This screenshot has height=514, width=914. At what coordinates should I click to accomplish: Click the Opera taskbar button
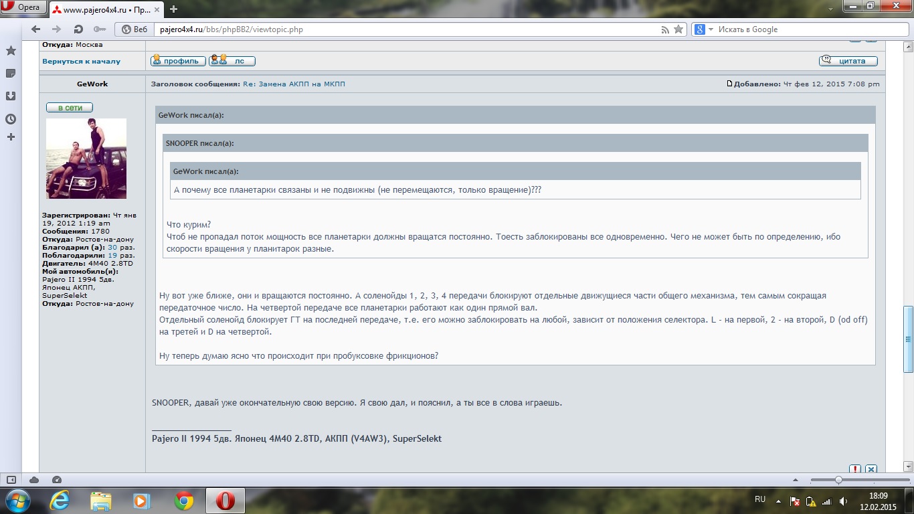pos(225,501)
